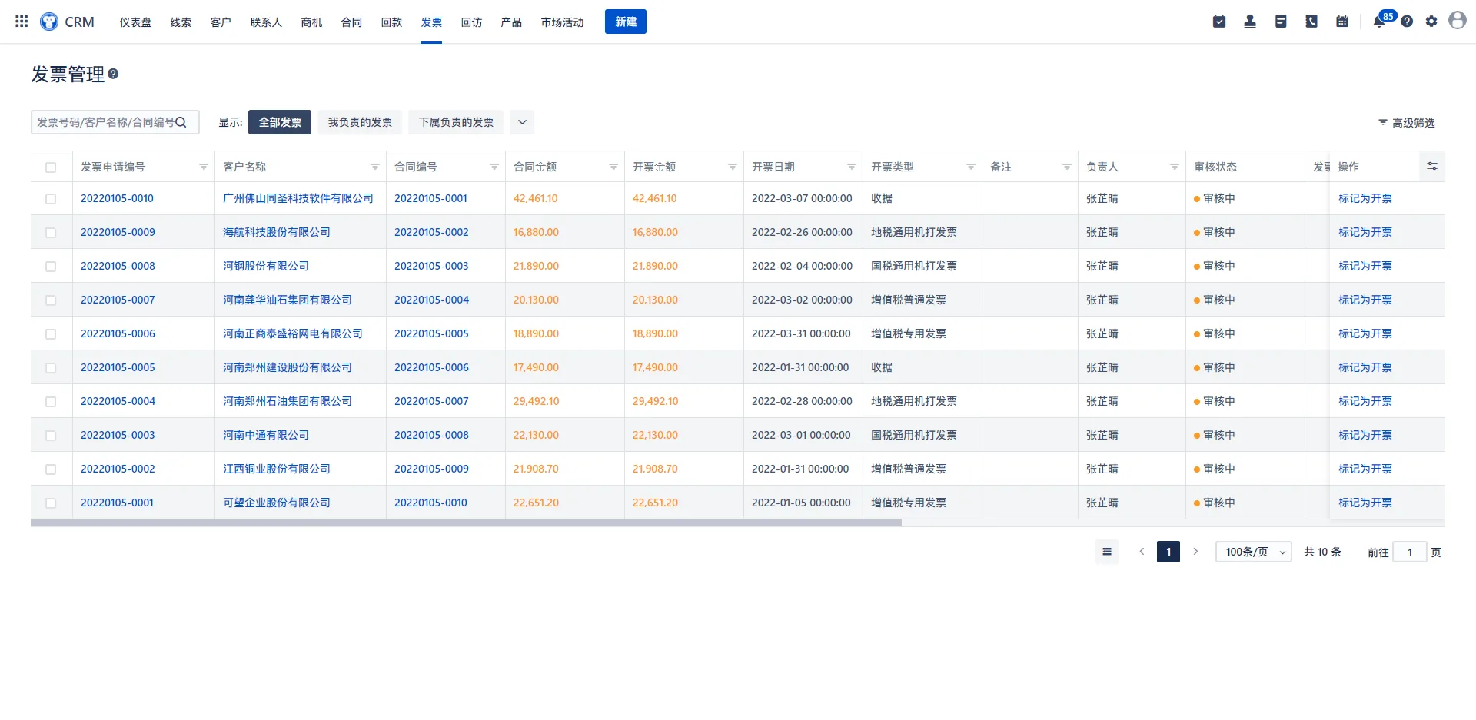Check row 20220105-0003 checkbox
Image resolution: width=1476 pixels, height=720 pixels.
(51, 436)
